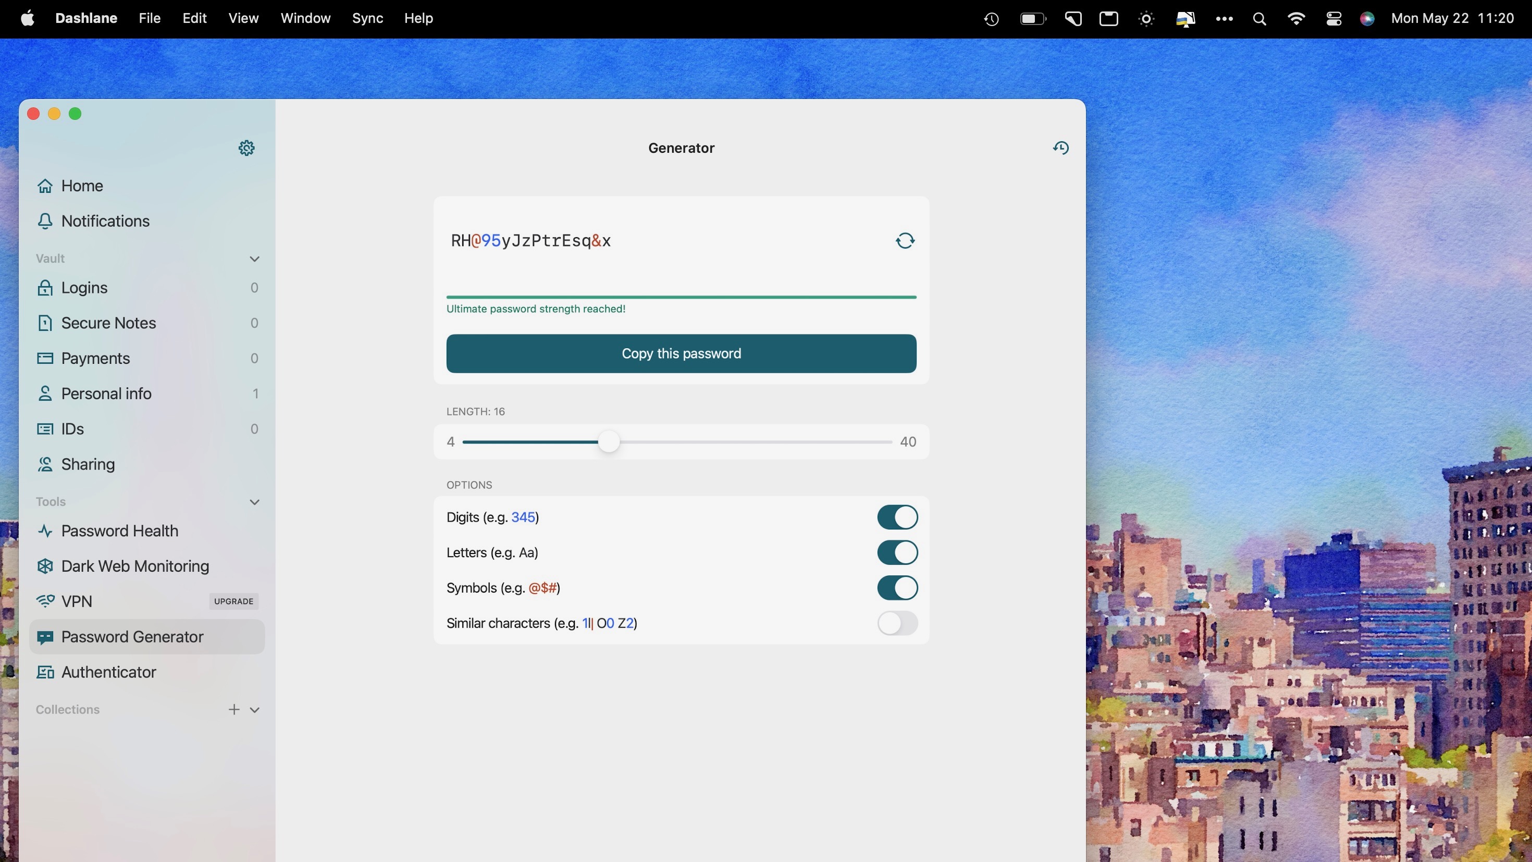
Task: Click the Password Generator icon in sidebar
Action: point(45,636)
